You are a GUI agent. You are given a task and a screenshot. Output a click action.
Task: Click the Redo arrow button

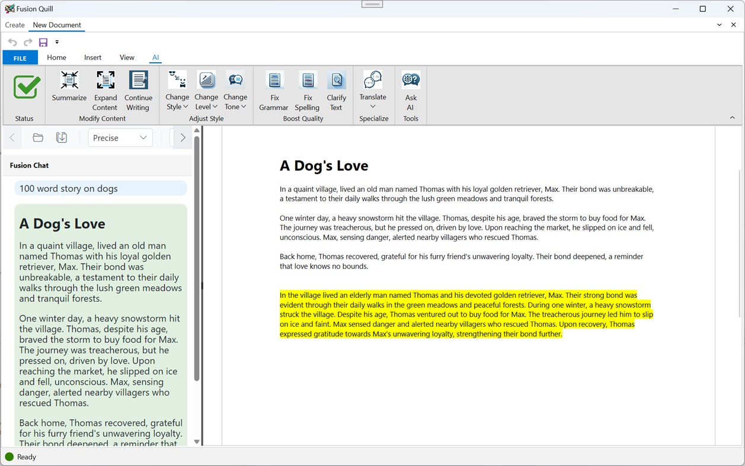click(27, 41)
